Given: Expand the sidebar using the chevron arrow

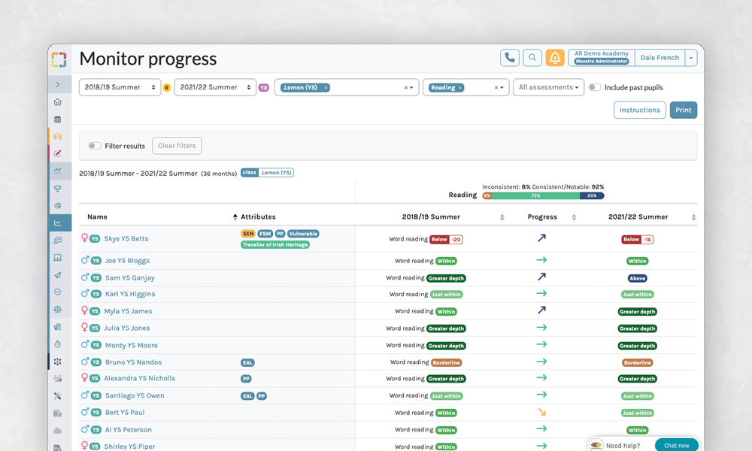Looking at the screenshot, I should pos(58,85).
